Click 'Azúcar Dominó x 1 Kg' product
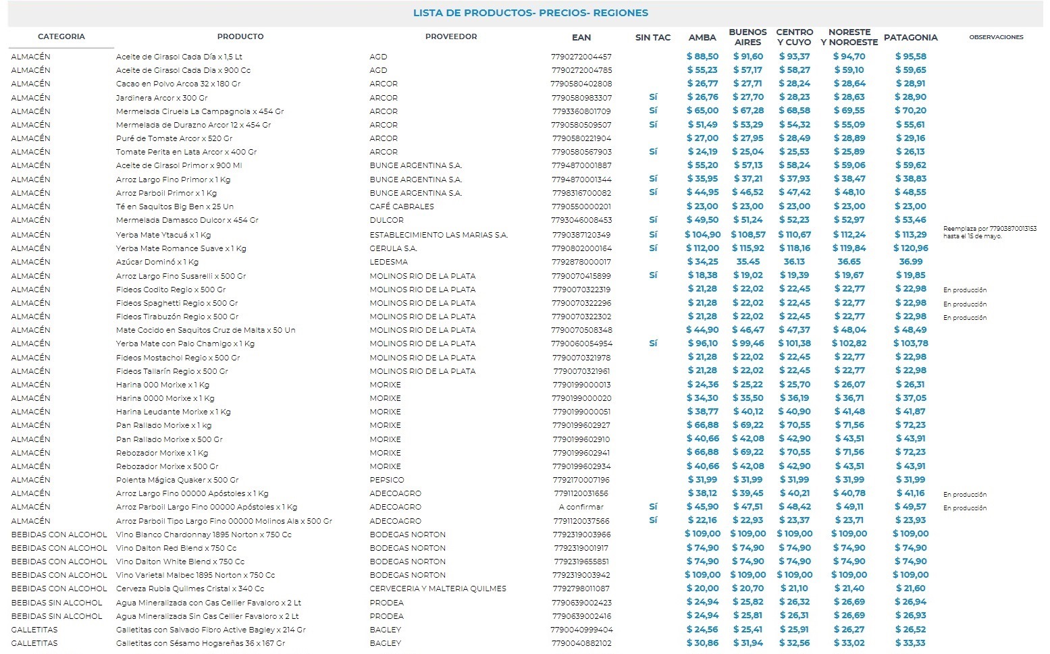Image resolution: width=1050 pixels, height=654 pixels. pos(157,262)
